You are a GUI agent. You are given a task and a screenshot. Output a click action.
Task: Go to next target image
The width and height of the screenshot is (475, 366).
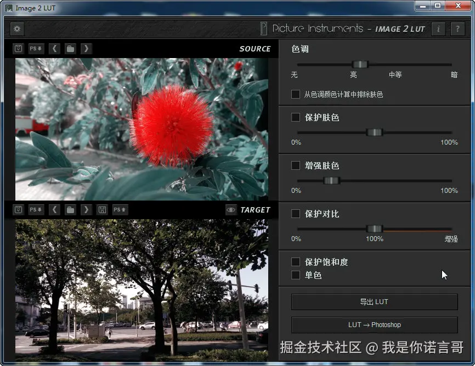(86, 209)
